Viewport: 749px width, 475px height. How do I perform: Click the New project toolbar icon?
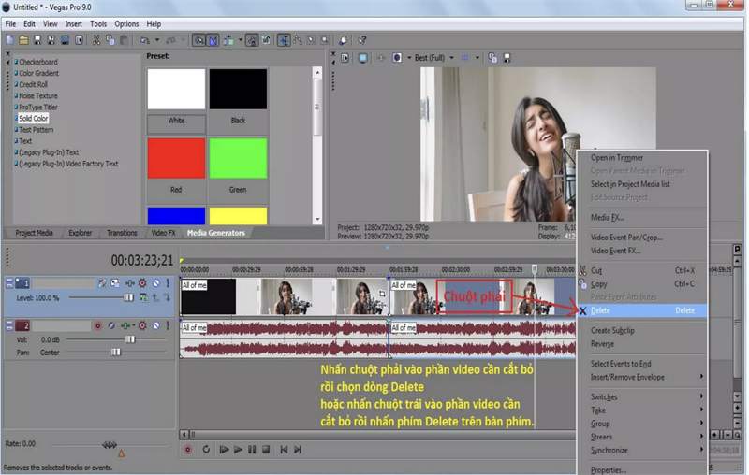9,40
